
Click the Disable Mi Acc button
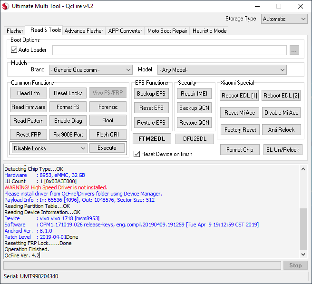(281, 113)
